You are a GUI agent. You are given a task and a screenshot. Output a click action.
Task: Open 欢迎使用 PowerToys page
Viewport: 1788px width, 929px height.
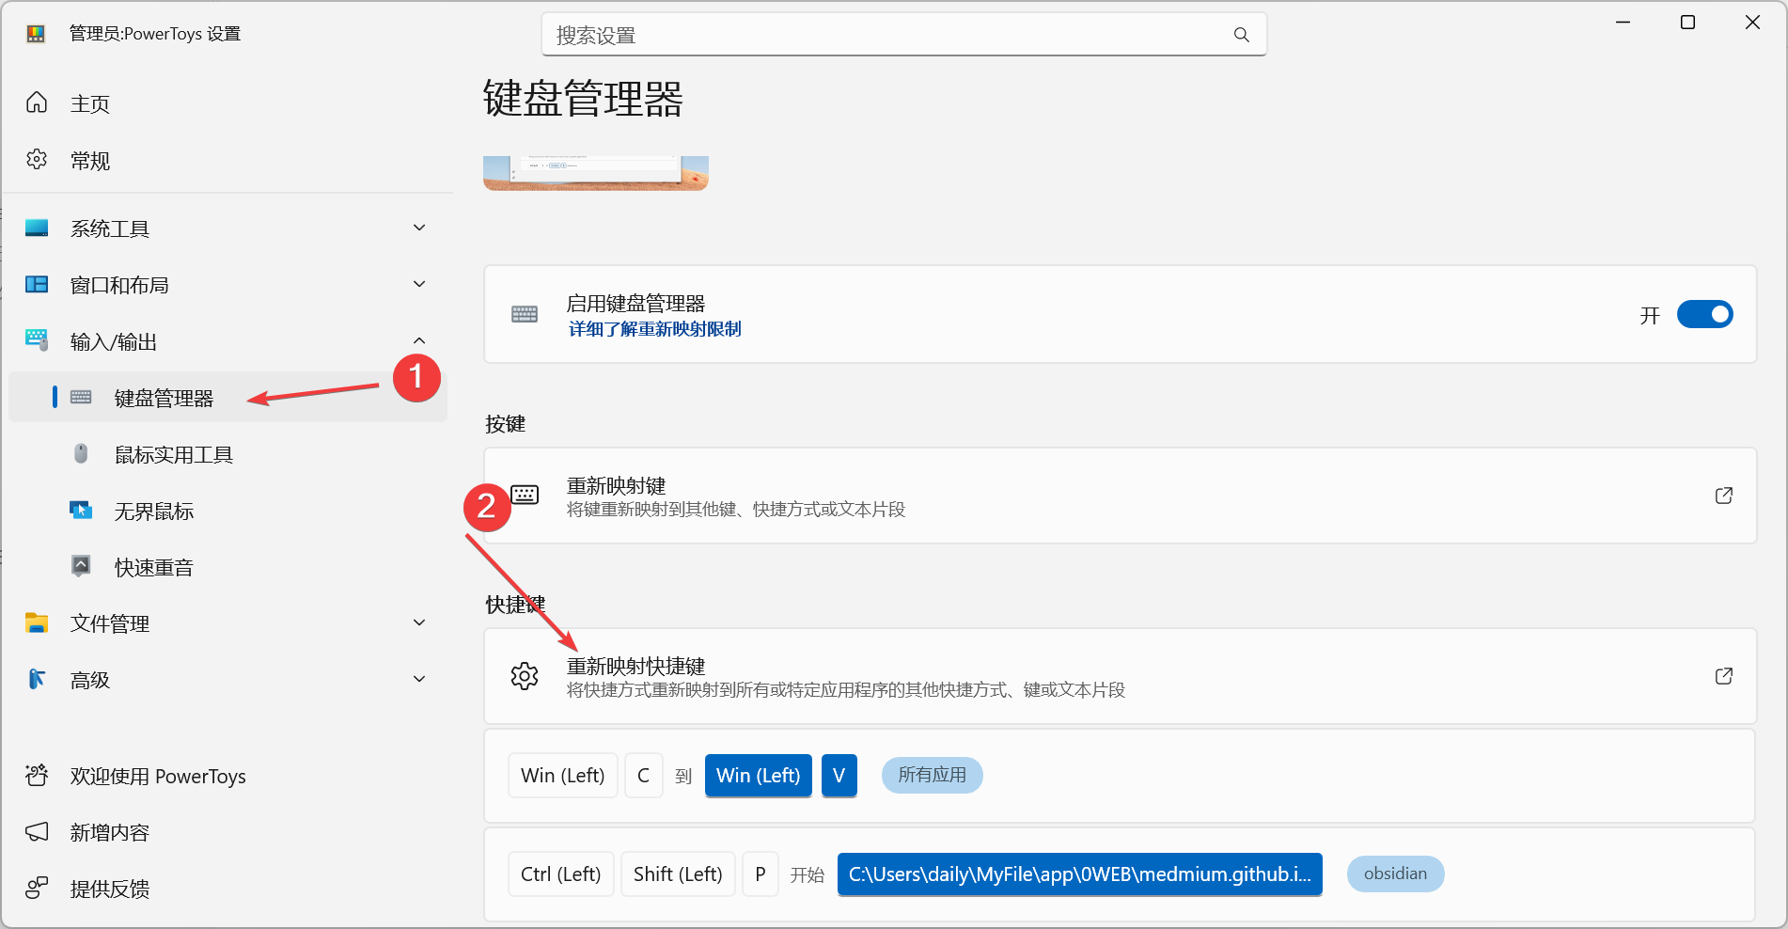(157, 777)
